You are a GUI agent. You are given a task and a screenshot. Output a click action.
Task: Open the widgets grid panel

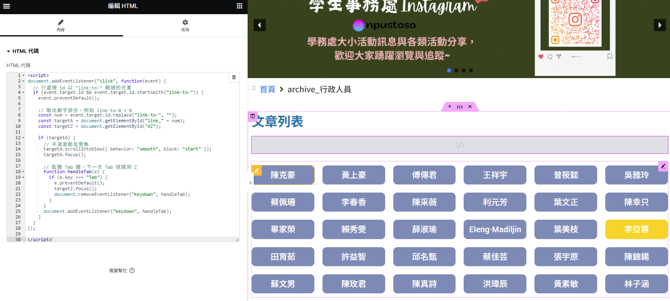point(240,6)
